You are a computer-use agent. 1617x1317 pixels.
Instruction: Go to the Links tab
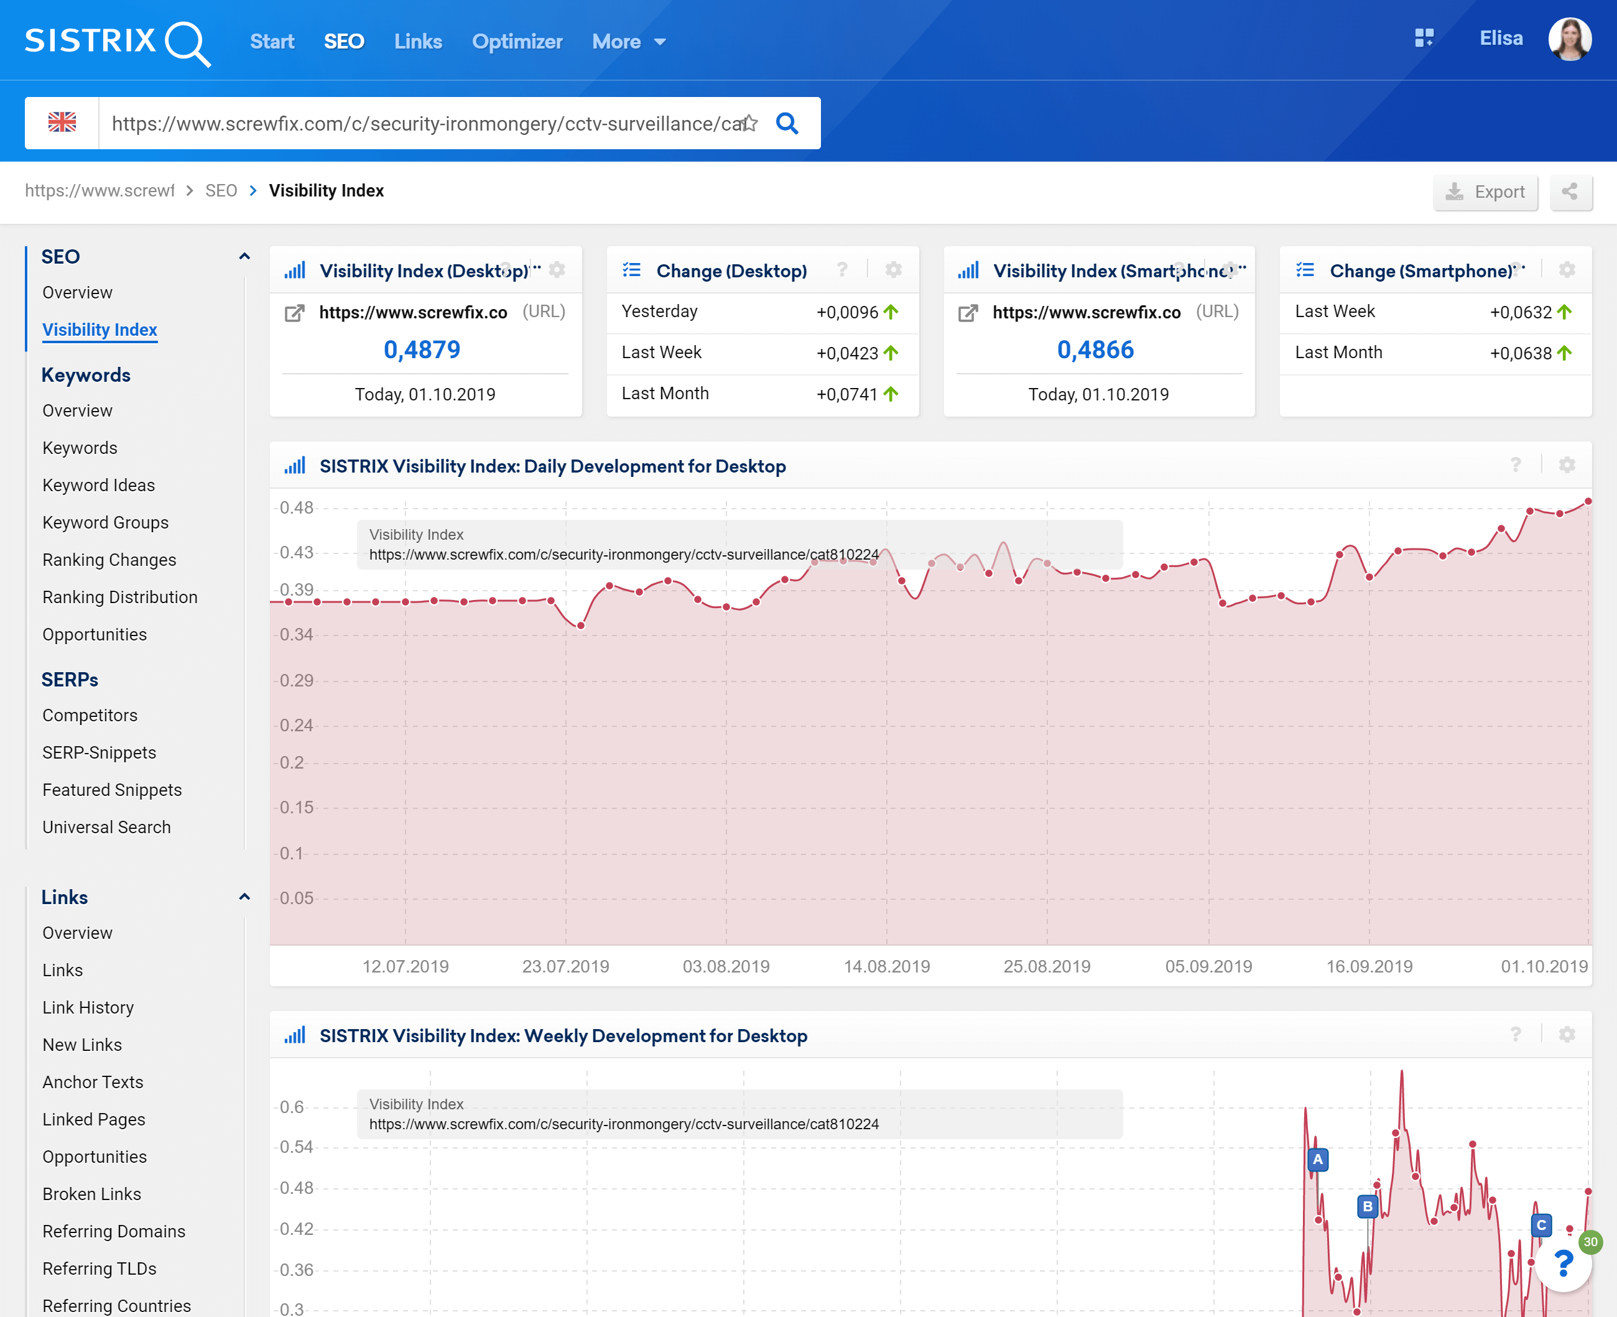(418, 42)
